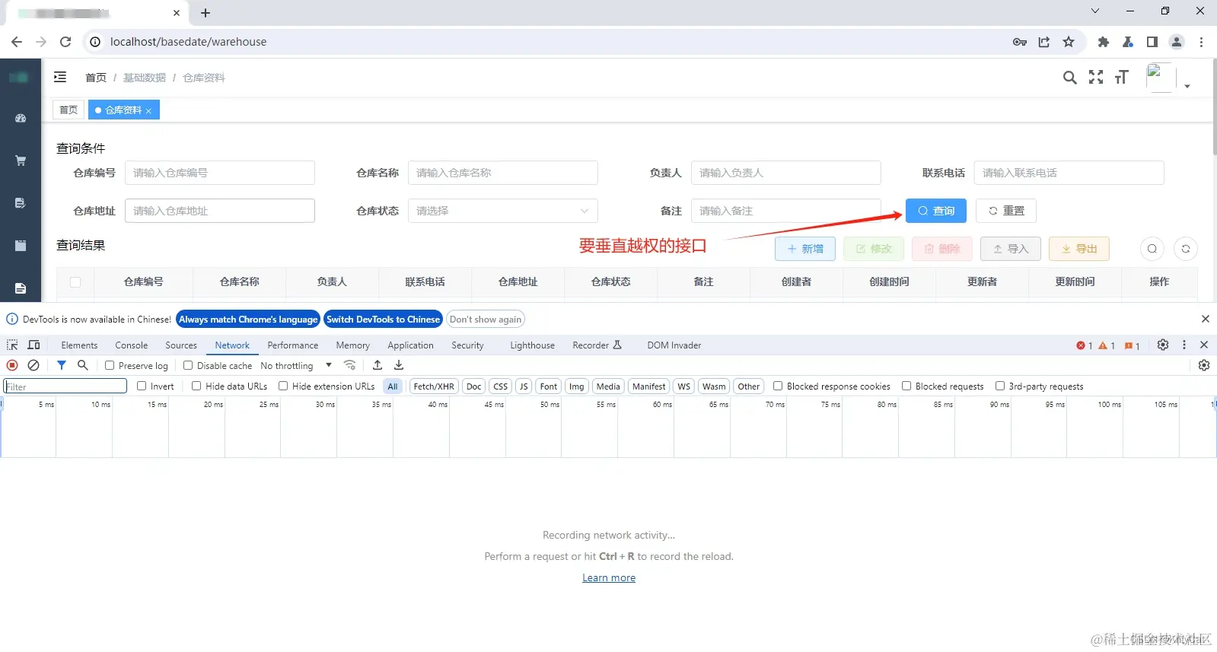This screenshot has width=1217, height=652.
Task: Close the 仓库资料 page tab
Action: click(x=148, y=111)
